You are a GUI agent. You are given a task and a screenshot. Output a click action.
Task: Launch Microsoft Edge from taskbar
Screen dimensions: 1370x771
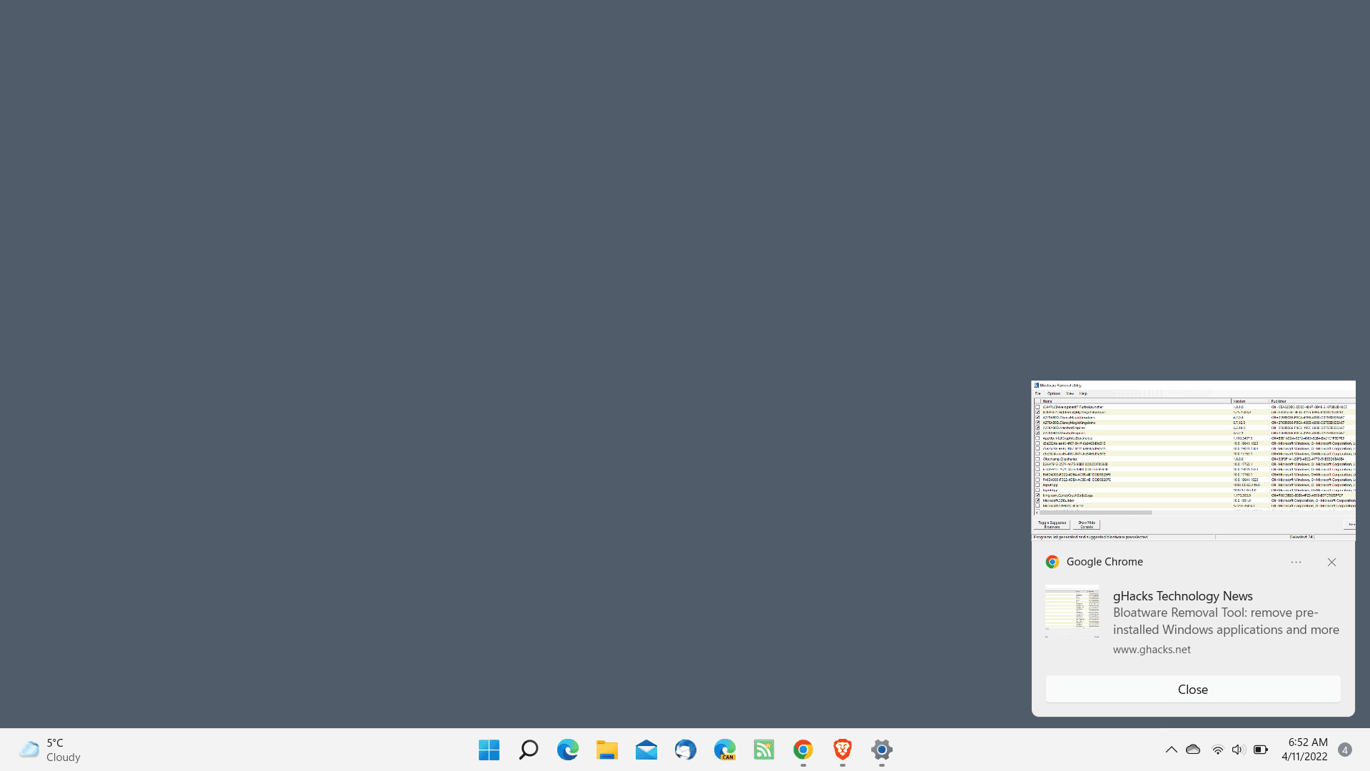(x=568, y=750)
